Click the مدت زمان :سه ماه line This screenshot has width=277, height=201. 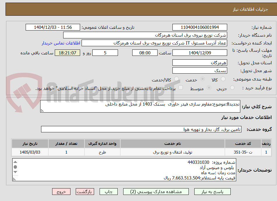click(218, 173)
